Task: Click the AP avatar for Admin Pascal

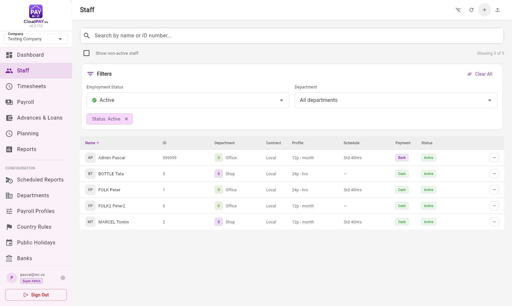Action: pyautogui.click(x=90, y=158)
